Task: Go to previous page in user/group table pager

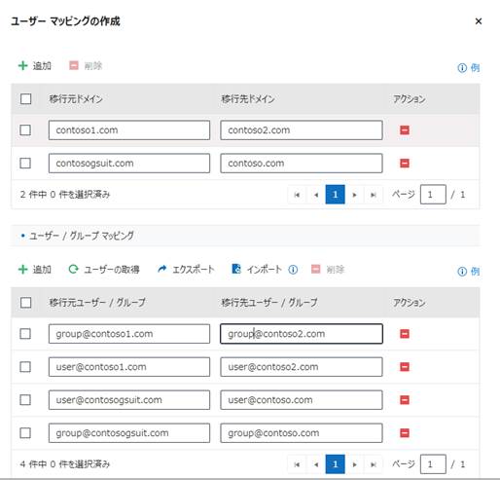Action: [316, 464]
